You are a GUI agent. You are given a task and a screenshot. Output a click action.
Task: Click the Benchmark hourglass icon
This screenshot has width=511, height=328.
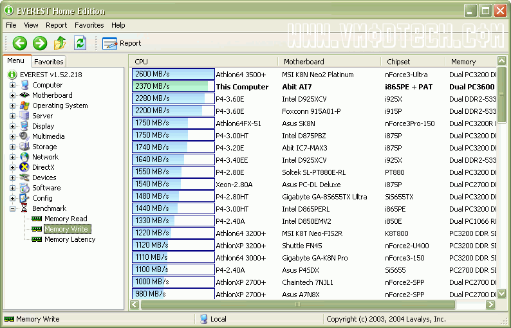[x=24, y=208]
